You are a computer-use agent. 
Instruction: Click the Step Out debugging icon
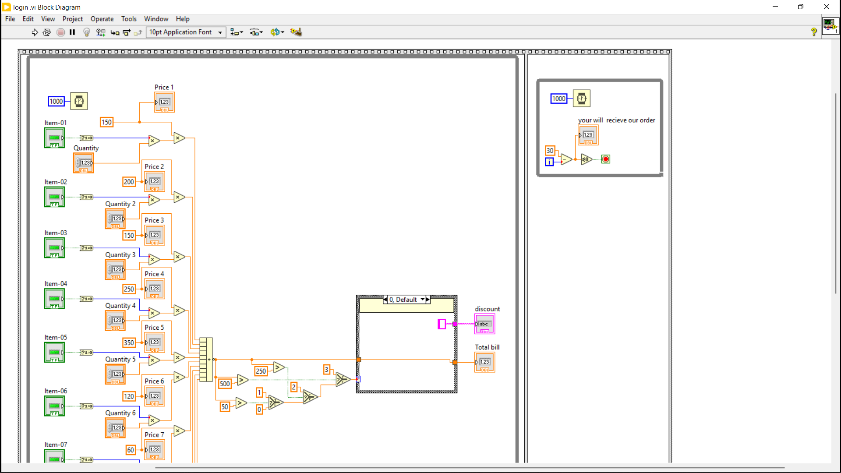(138, 32)
